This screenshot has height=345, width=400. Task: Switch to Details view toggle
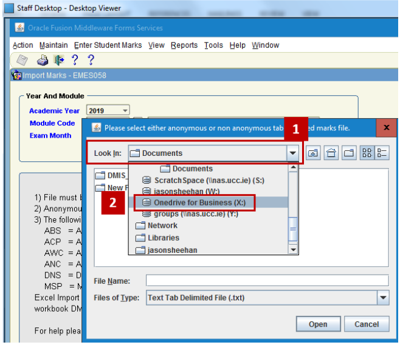[382, 153]
